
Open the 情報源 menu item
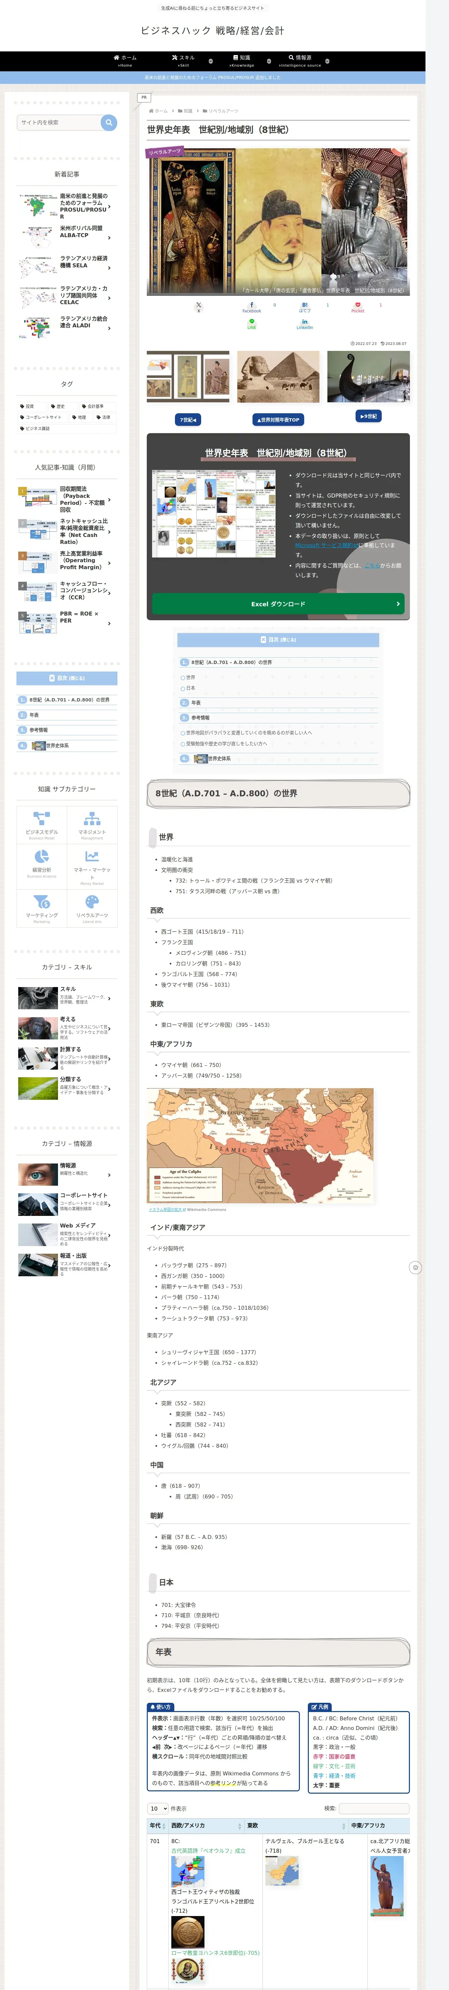[300, 61]
